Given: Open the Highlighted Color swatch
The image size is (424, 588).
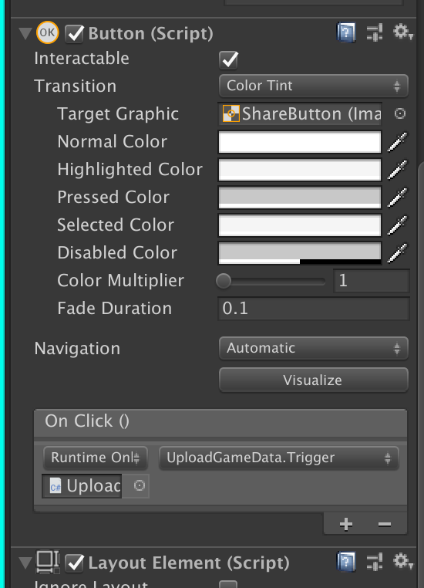Looking at the screenshot, I should (300, 170).
